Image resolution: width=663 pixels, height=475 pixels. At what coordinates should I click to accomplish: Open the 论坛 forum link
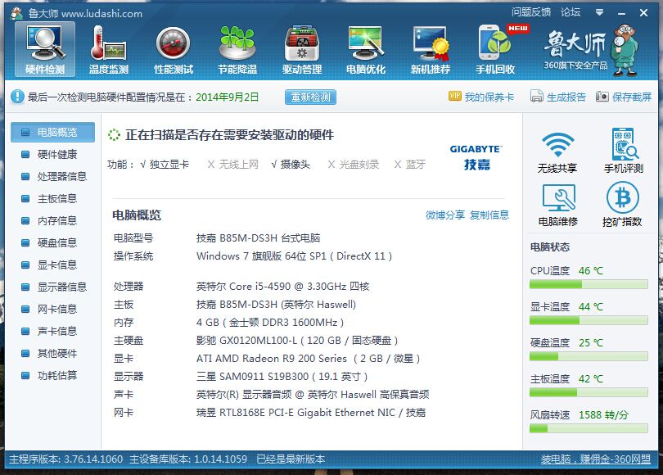pyautogui.click(x=571, y=12)
